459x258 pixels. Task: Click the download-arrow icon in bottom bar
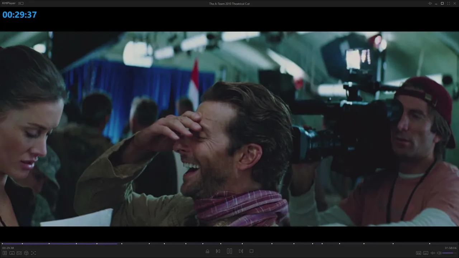[x=12, y=253]
